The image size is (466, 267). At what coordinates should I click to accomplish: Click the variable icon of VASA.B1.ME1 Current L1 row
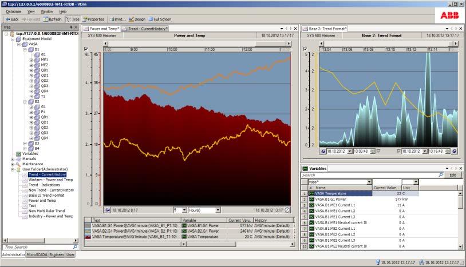coord(311,205)
